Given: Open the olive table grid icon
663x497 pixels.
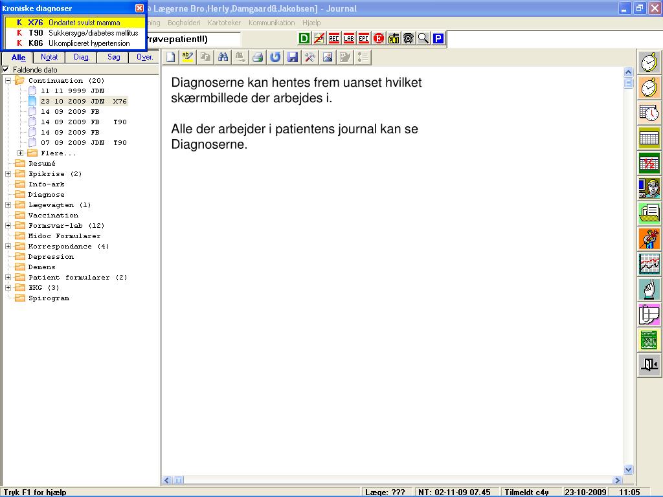Looking at the screenshot, I should click(x=649, y=138).
